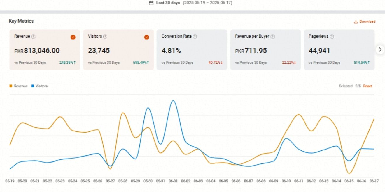The height and width of the screenshot is (192, 385).
Task: Show more metrics with right chevron arrow
Action: pyautogui.click(x=380, y=49)
